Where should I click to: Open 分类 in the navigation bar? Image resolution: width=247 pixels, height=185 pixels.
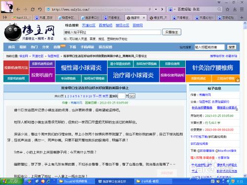pos(45,47)
